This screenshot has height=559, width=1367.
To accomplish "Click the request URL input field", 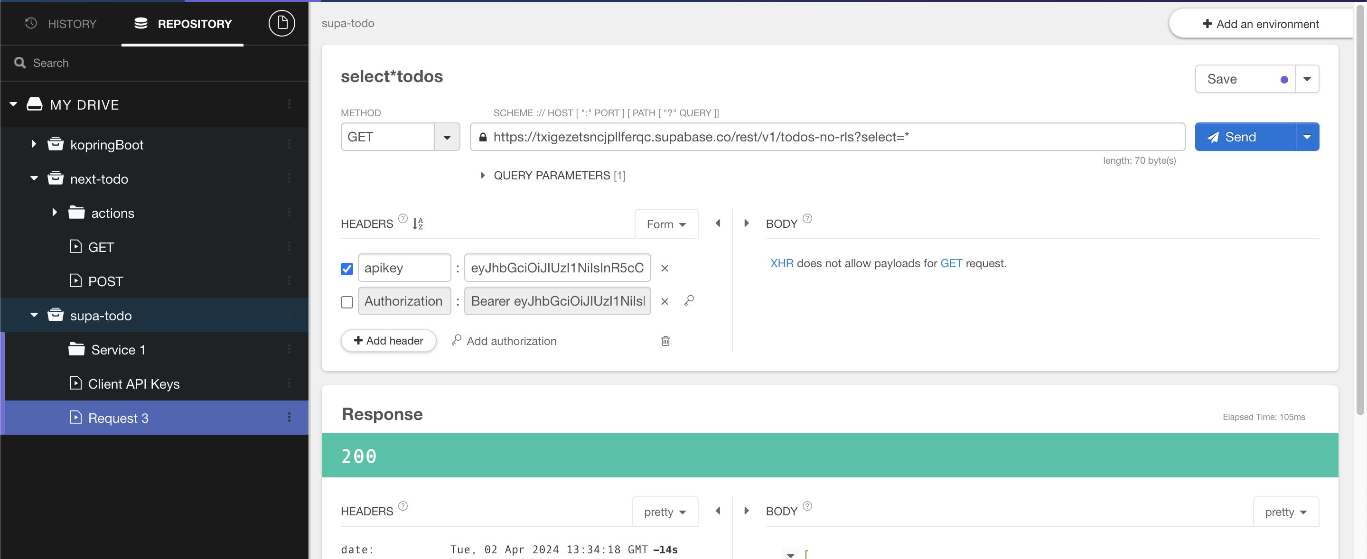I will tap(827, 137).
